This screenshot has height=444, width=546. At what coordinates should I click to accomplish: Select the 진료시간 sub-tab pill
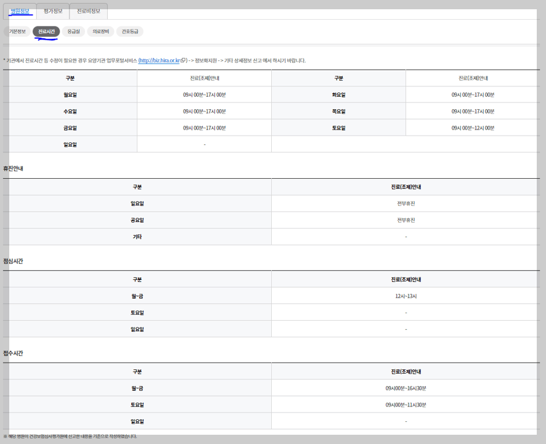[46, 31]
